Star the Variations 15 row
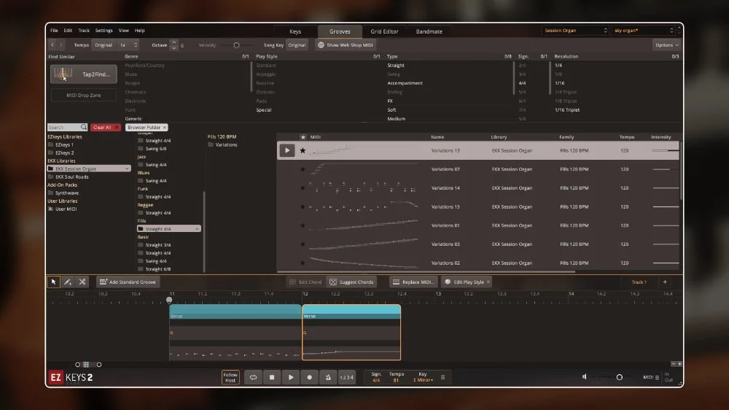 (x=303, y=206)
